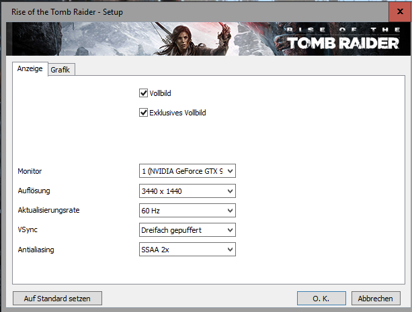
Task: Confirm settings with the O. K. button
Action: pos(321,299)
